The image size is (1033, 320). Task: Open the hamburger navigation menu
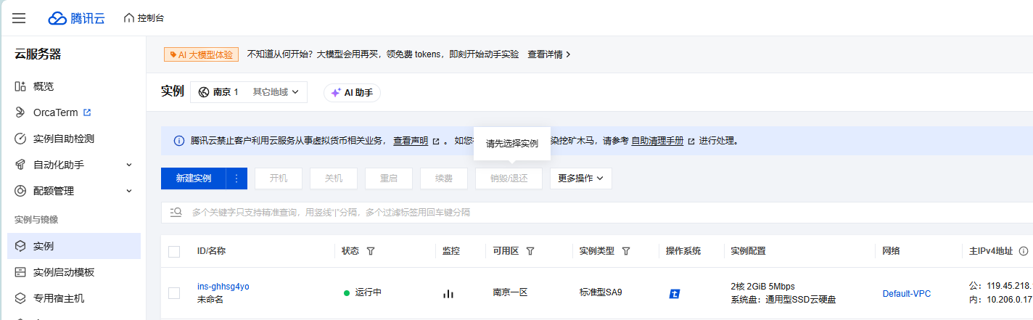pos(19,18)
